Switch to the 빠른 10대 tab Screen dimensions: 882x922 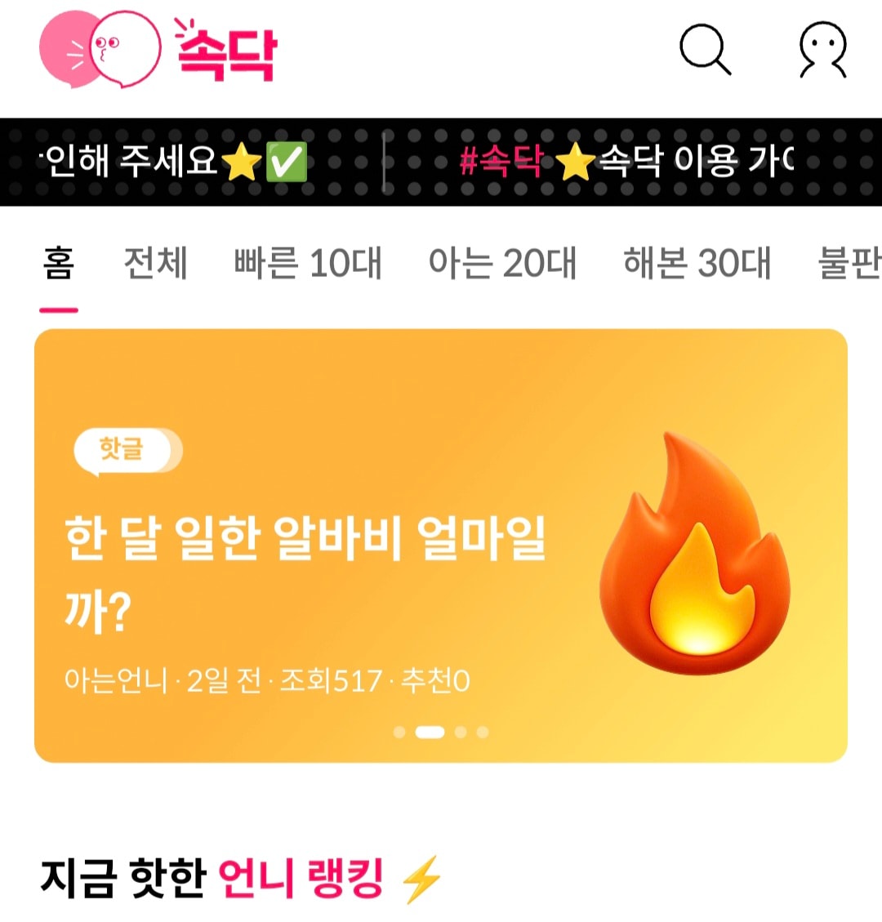tap(308, 263)
